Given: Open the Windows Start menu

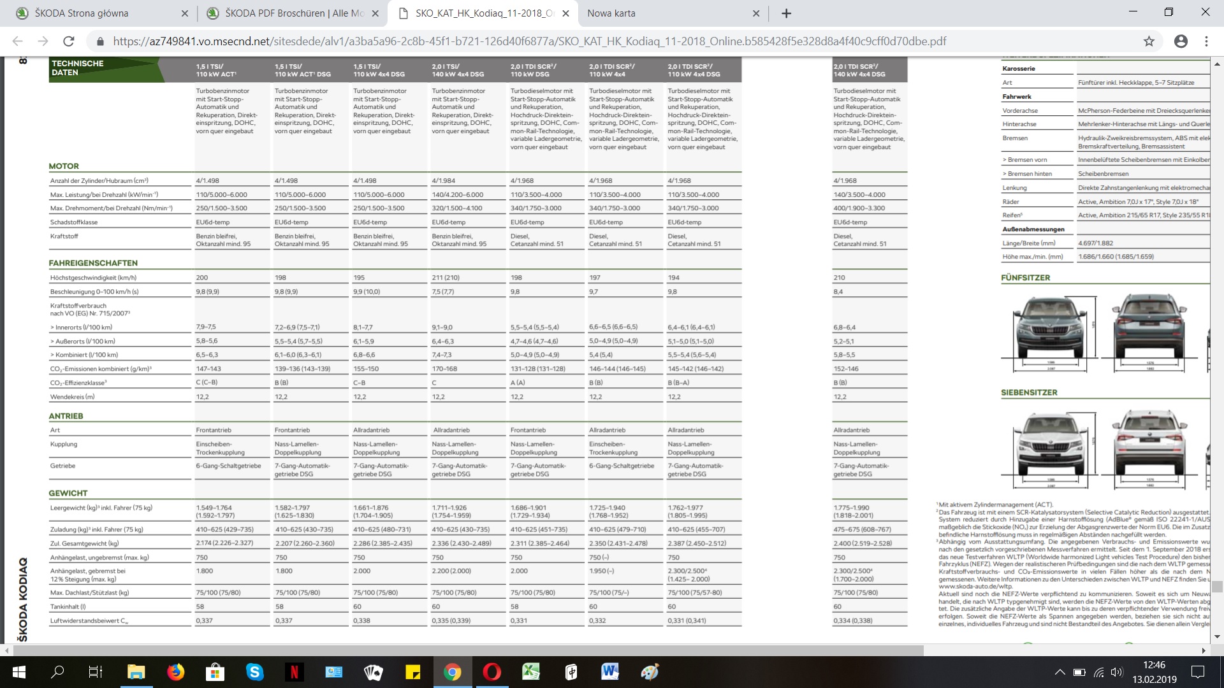Looking at the screenshot, I should (x=18, y=671).
